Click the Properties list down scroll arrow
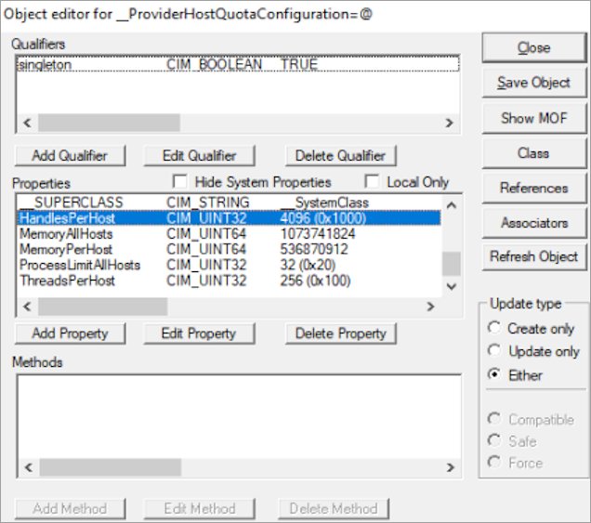Viewport: 591px width, 523px height. coord(452,286)
